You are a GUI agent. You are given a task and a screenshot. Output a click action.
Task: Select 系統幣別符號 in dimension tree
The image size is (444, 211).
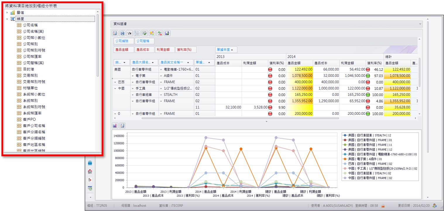pos(34,107)
